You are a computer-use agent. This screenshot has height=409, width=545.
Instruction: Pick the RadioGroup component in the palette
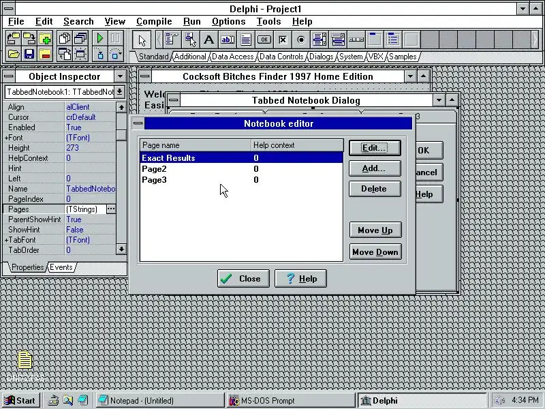(x=393, y=40)
